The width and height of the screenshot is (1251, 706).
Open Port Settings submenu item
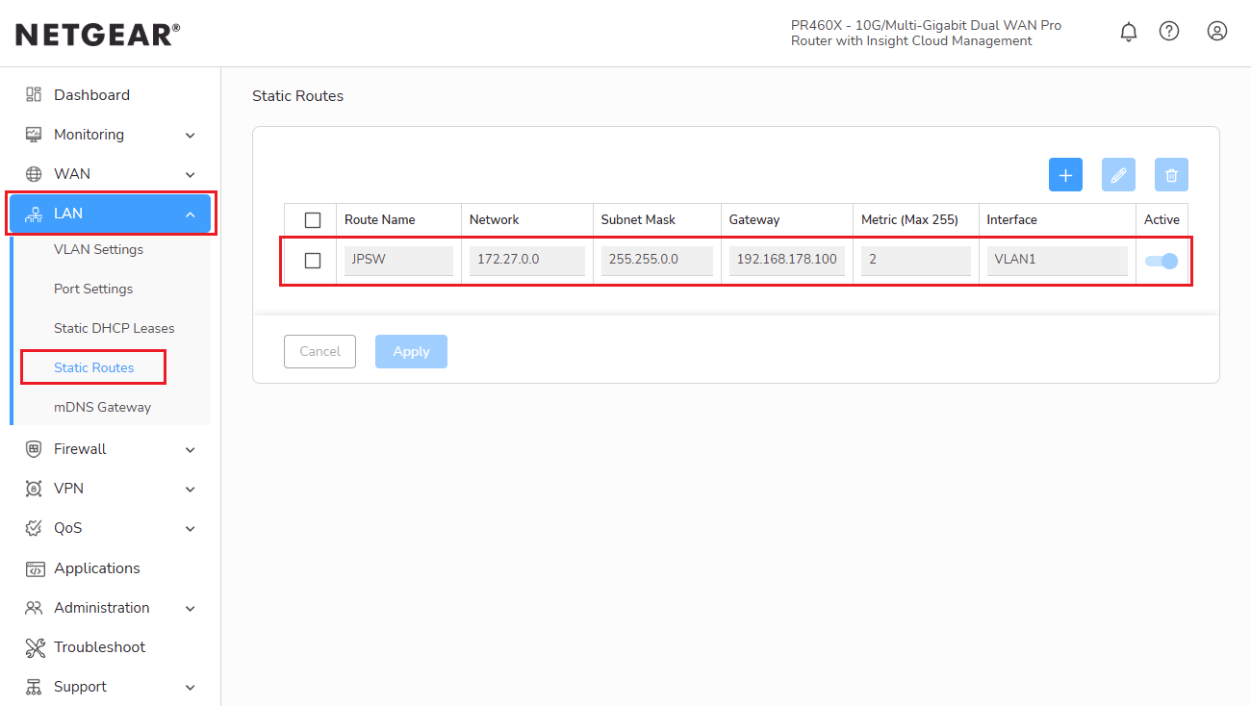tap(93, 289)
